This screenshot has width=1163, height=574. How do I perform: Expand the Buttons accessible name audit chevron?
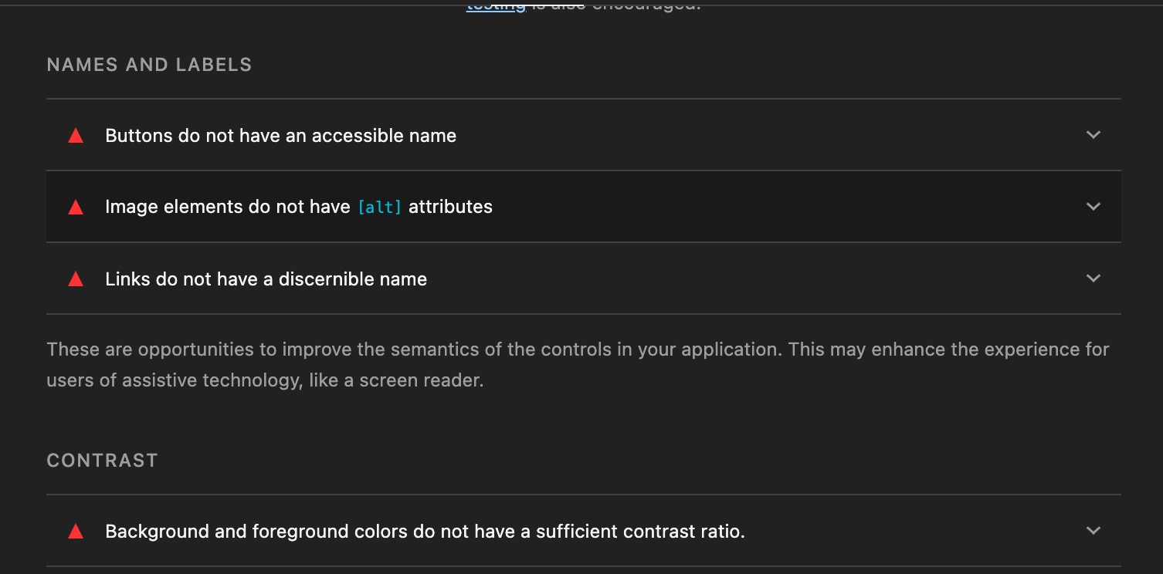[x=1093, y=135]
